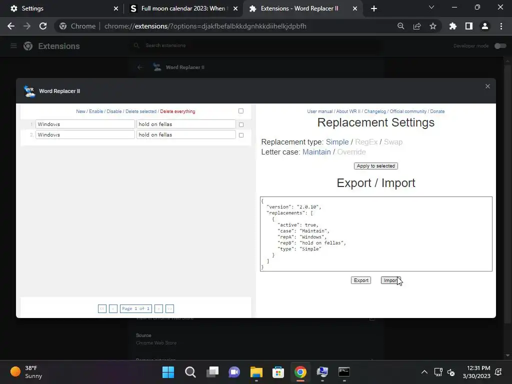This screenshot has width=512, height=384.
Task: Open the tab search dropdown chevron
Action: tap(431, 7)
